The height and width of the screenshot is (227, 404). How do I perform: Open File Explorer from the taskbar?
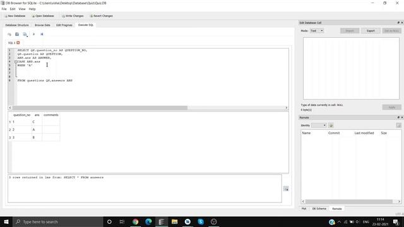tap(174, 221)
